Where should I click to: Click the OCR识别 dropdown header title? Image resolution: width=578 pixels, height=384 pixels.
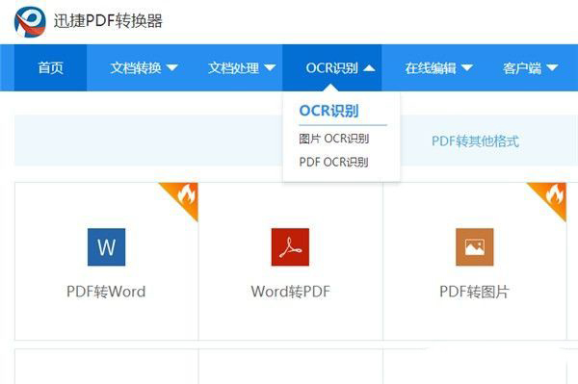coord(328,111)
